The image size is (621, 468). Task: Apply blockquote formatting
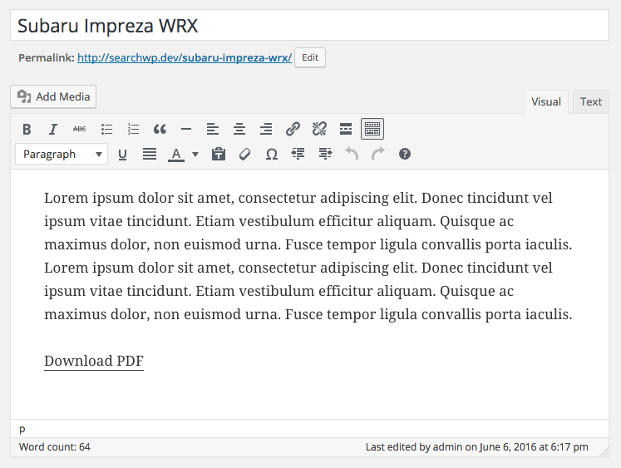tap(160, 129)
